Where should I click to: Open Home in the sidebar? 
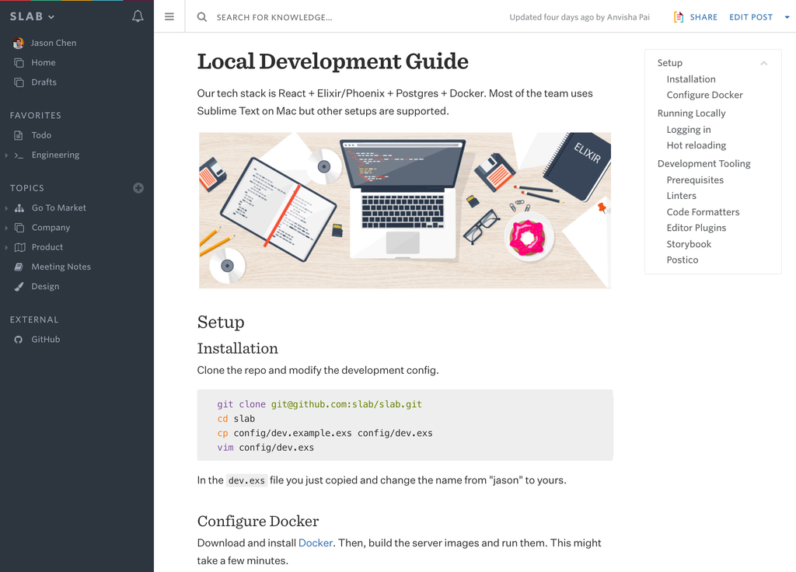[x=44, y=63]
